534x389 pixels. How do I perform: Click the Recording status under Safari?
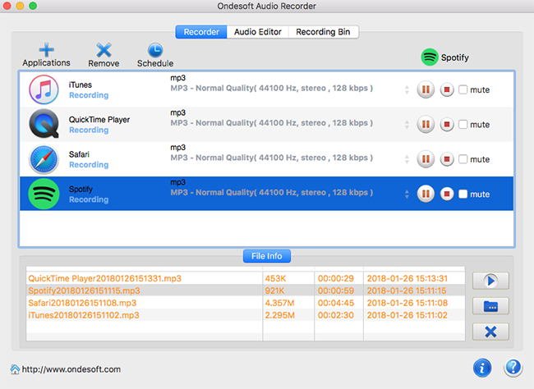tap(89, 165)
